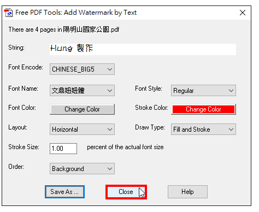Open the Font Style dropdown showing Regular
Screen dimensions: 259x212
203,90
